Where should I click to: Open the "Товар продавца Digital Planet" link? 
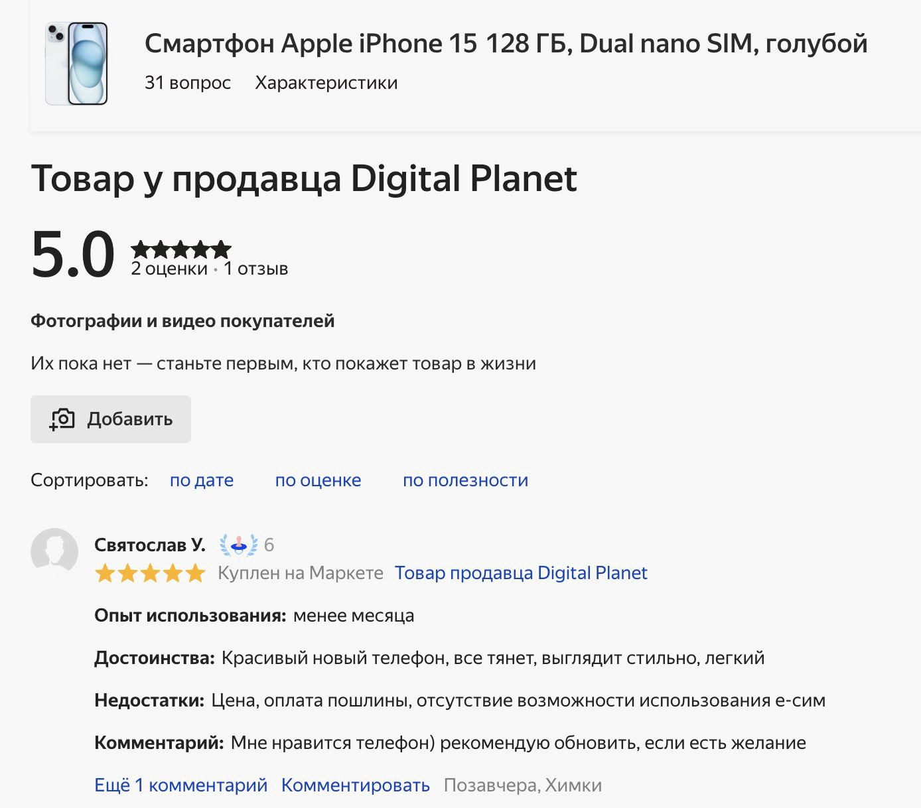coord(521,573)
